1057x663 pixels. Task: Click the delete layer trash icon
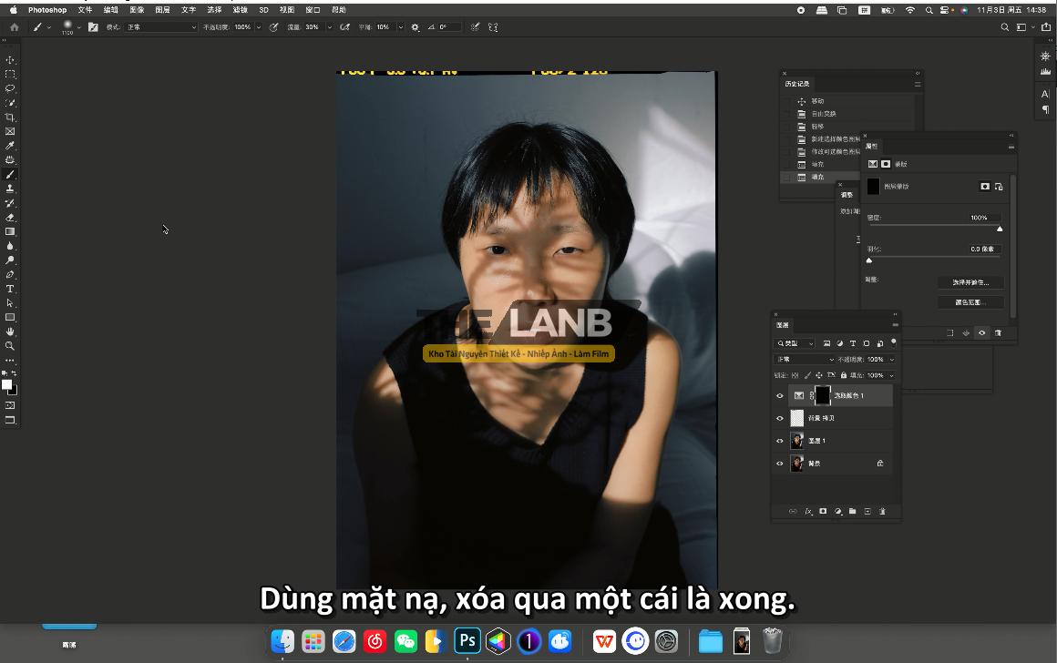(882, 512)
